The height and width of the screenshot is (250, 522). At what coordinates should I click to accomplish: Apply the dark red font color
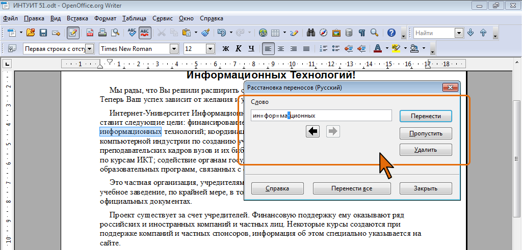click(x=378, y=48)
